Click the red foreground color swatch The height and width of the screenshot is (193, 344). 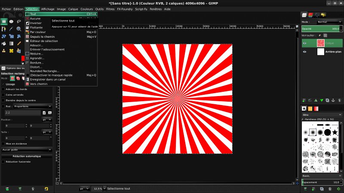pyautogui.click(x=23, y=58)
